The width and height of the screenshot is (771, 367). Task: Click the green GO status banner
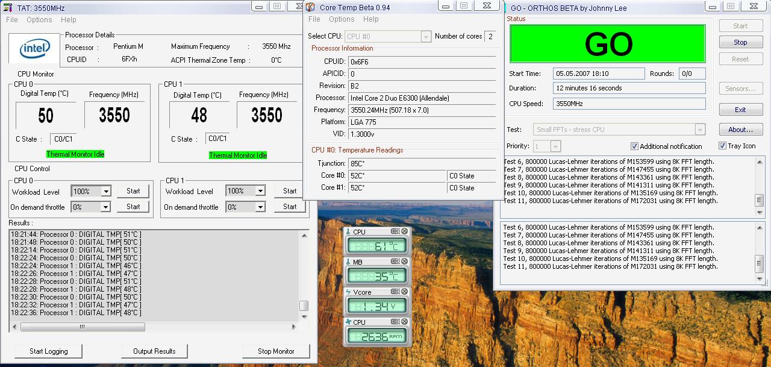[x=608, y=43]
